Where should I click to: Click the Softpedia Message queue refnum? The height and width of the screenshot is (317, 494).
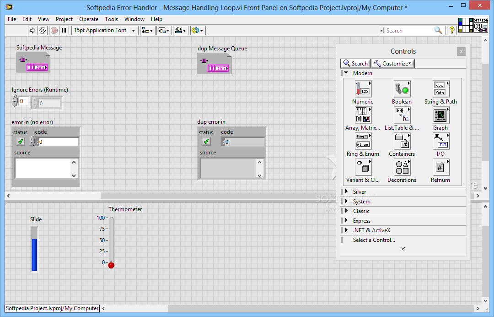pyautogui.click(x=33, y=63)
